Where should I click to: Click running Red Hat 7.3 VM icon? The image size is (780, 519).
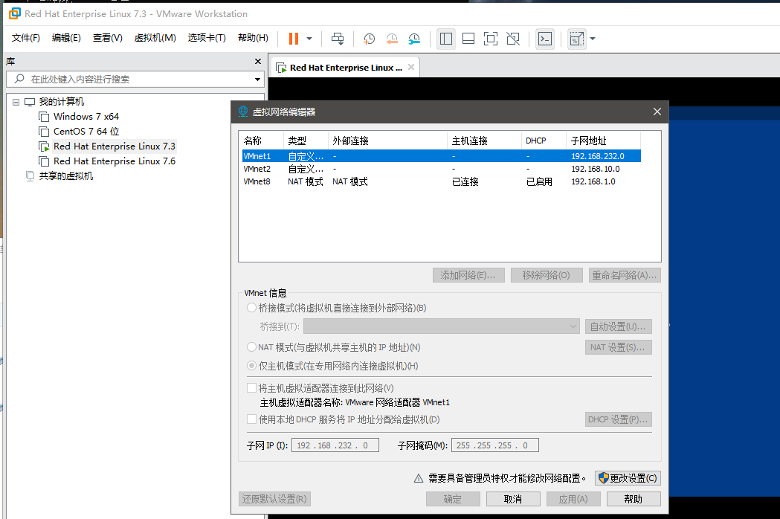[x=44, y=146]
